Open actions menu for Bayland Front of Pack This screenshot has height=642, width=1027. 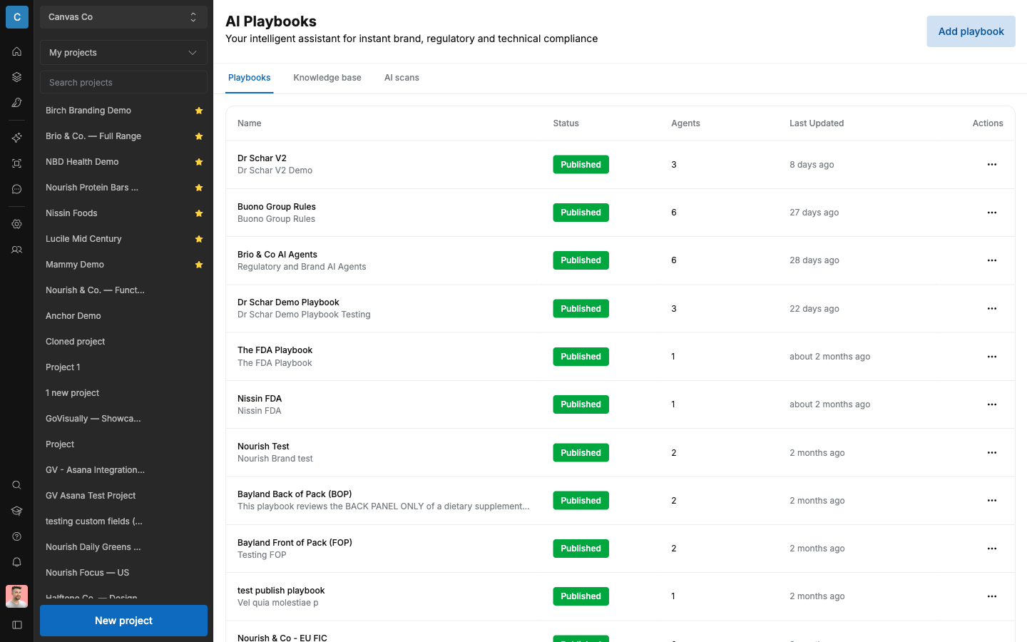click(x=991, y=549)
